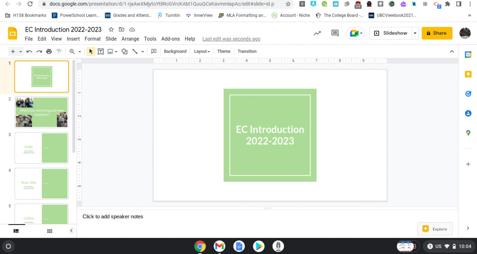Open the Layout dropdown
This screenshot has width=477, height=254.
pos(202,51)
